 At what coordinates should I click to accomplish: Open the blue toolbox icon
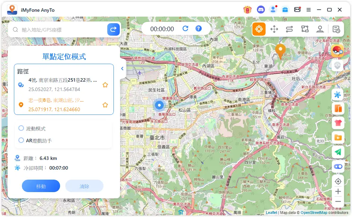[x=285, y=10]
